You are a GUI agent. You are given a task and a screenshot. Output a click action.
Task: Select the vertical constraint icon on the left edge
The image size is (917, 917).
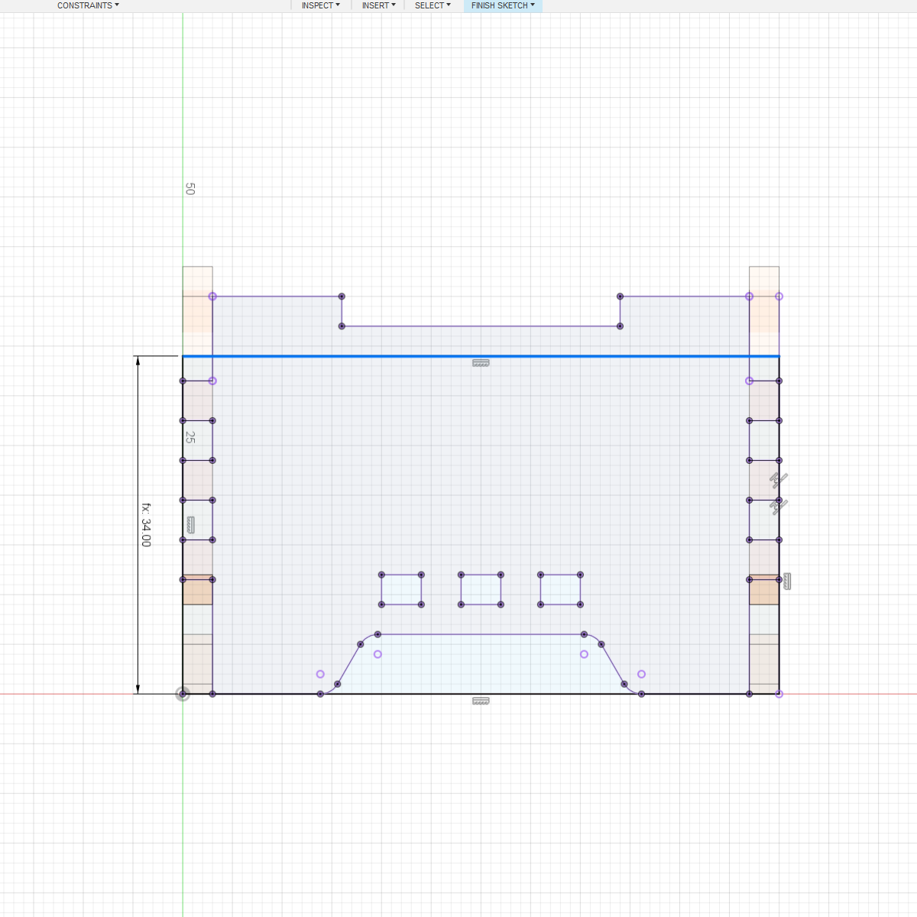(x=190, y=525)
